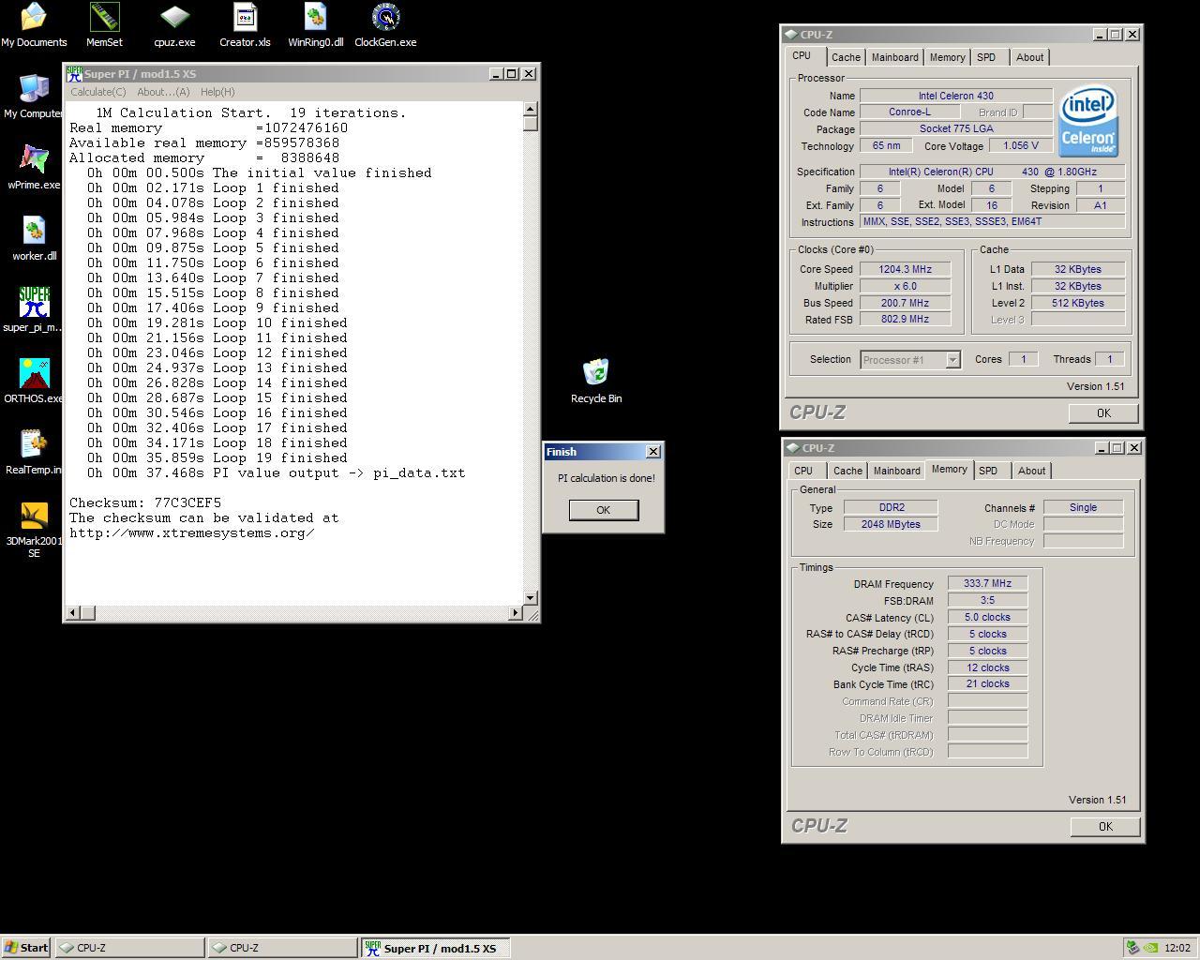
Task: Launch ClockGen.exe desktop icon
Action: pos(385,25)
